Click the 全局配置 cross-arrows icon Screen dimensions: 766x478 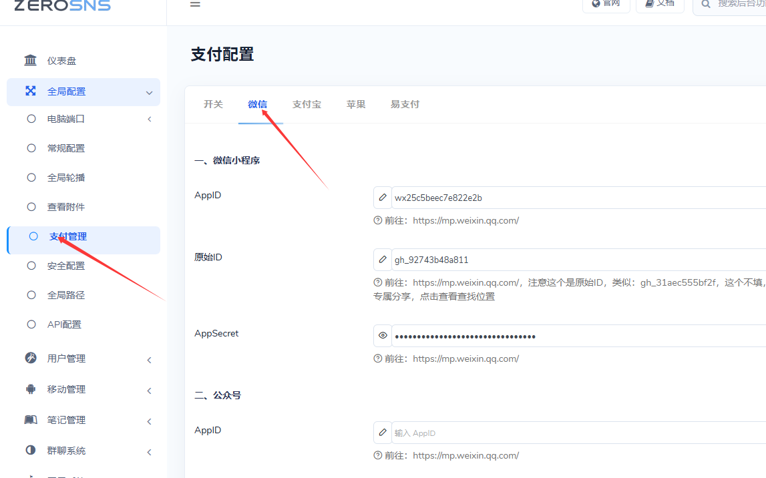[31, 91]
